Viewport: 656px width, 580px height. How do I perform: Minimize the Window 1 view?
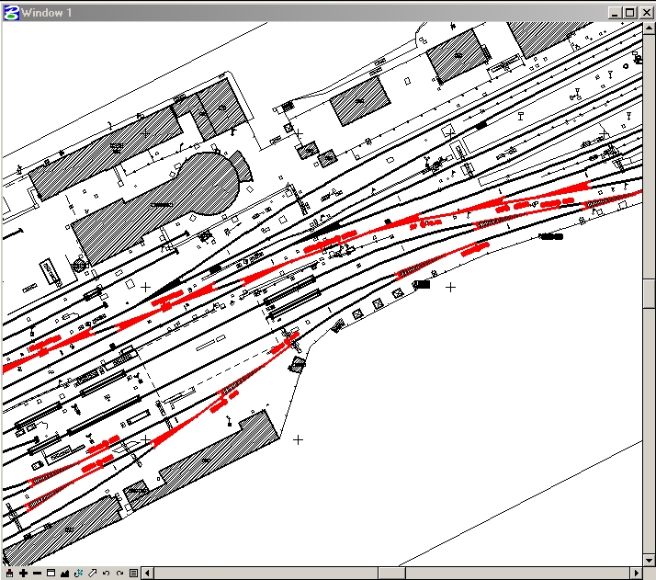click(x=615, y=12)
